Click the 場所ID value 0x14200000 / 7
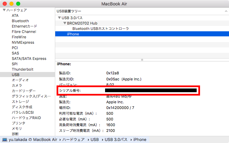 (120, 108)
